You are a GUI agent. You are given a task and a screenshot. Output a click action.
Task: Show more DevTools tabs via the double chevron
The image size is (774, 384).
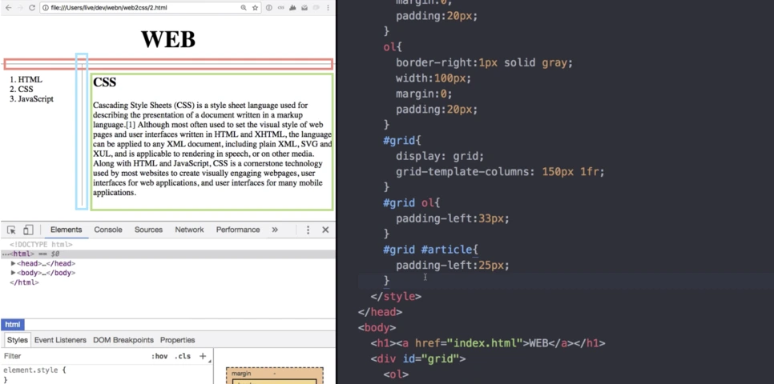[275, 230]
